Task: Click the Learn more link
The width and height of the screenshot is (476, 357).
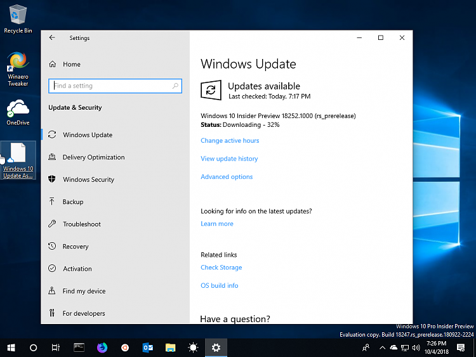Action: pos(217,224)
